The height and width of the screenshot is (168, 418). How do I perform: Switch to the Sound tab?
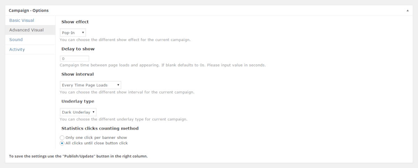pos(16,40)
